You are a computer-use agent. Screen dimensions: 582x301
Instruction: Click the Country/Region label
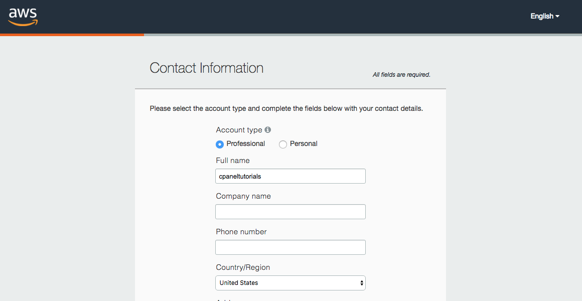(243, 267)
